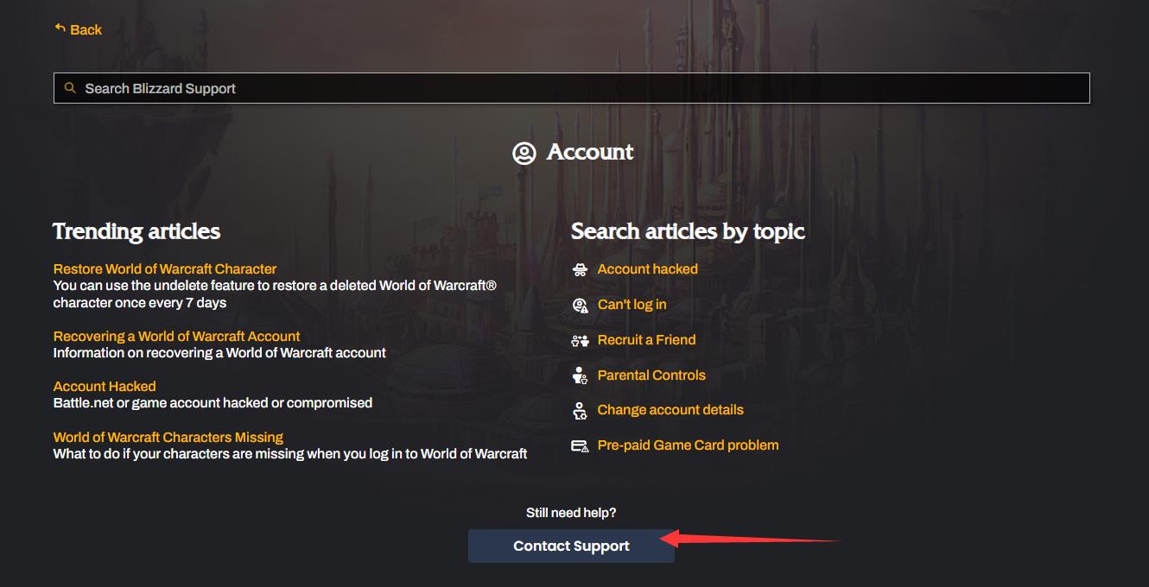Click the Change account details icon

(580, 411)
